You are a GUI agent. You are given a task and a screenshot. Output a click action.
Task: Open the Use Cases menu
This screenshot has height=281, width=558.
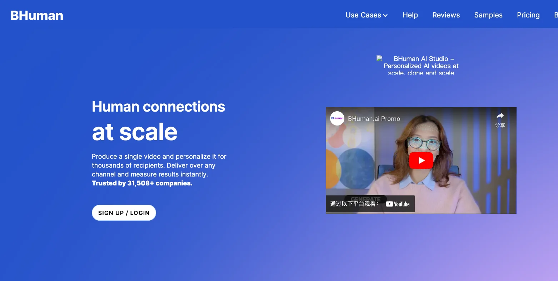pos(367,15)
